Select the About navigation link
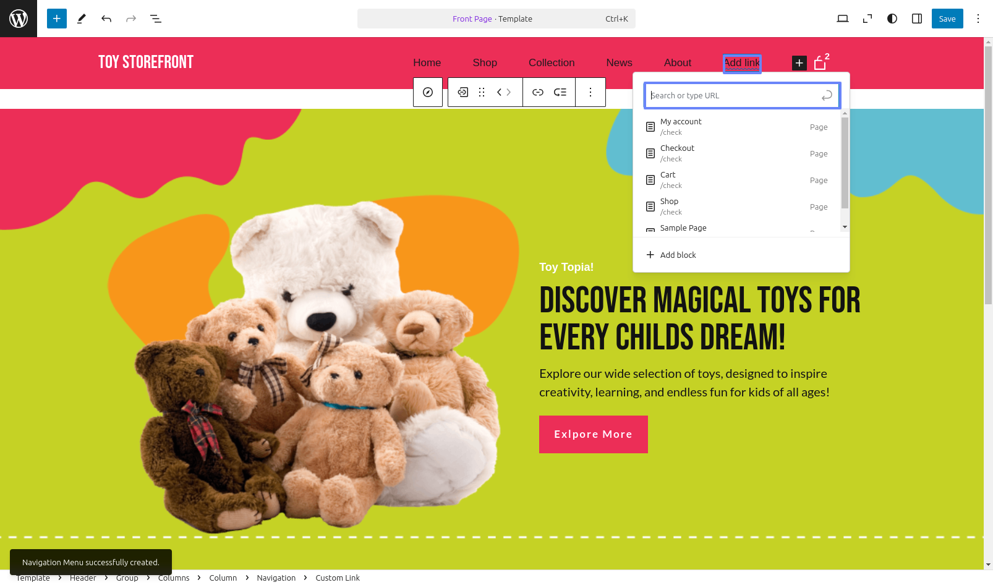This screenshot has height=585, width=993. [x=678, y=62]
